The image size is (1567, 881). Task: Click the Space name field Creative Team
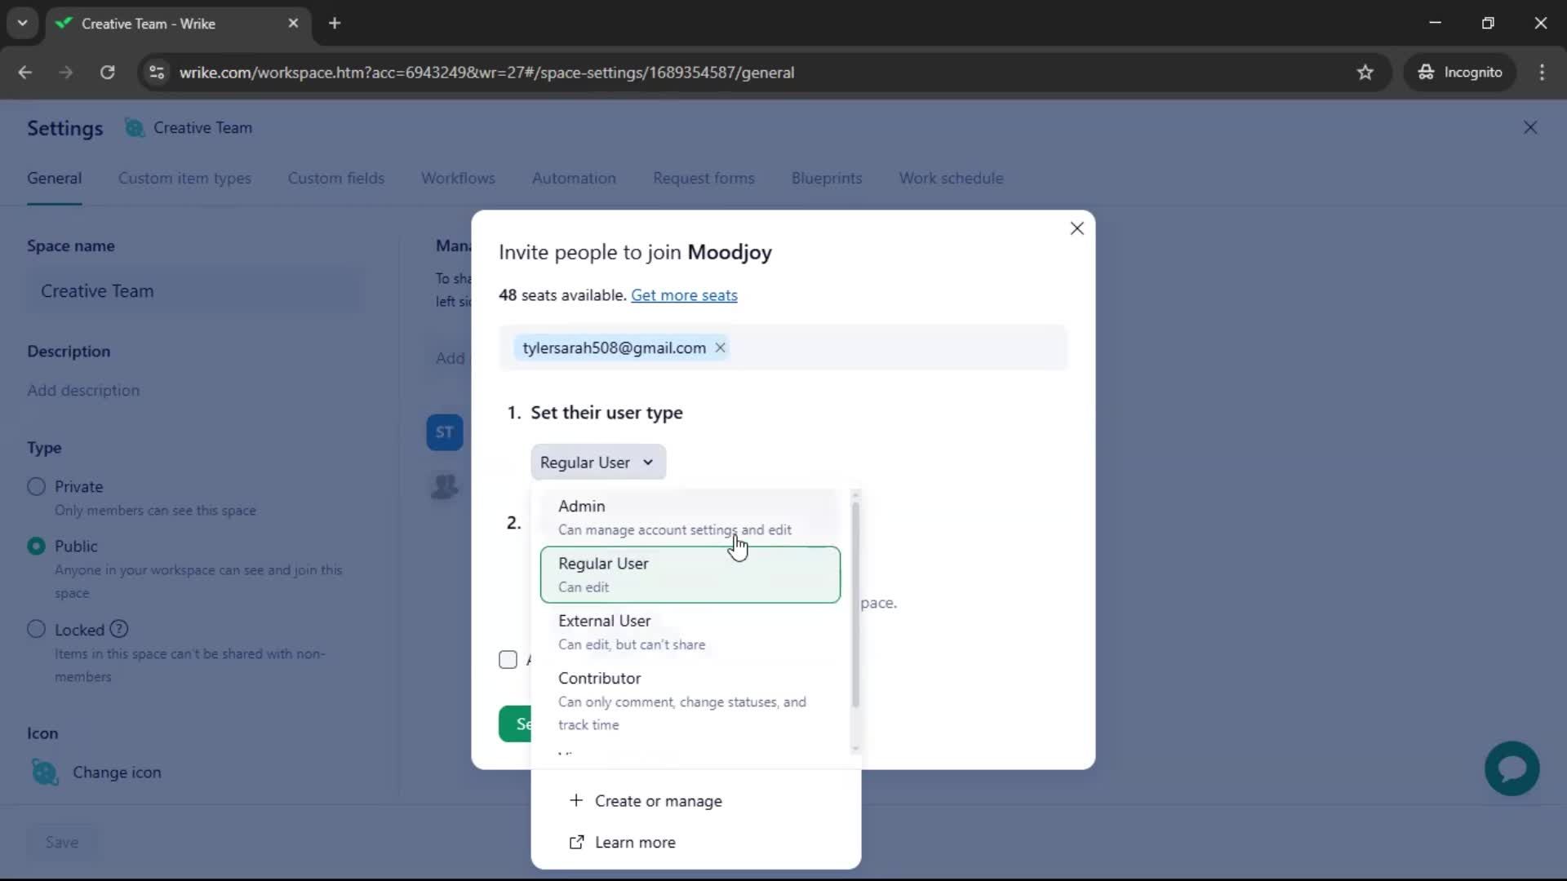(x=194, y=291)
